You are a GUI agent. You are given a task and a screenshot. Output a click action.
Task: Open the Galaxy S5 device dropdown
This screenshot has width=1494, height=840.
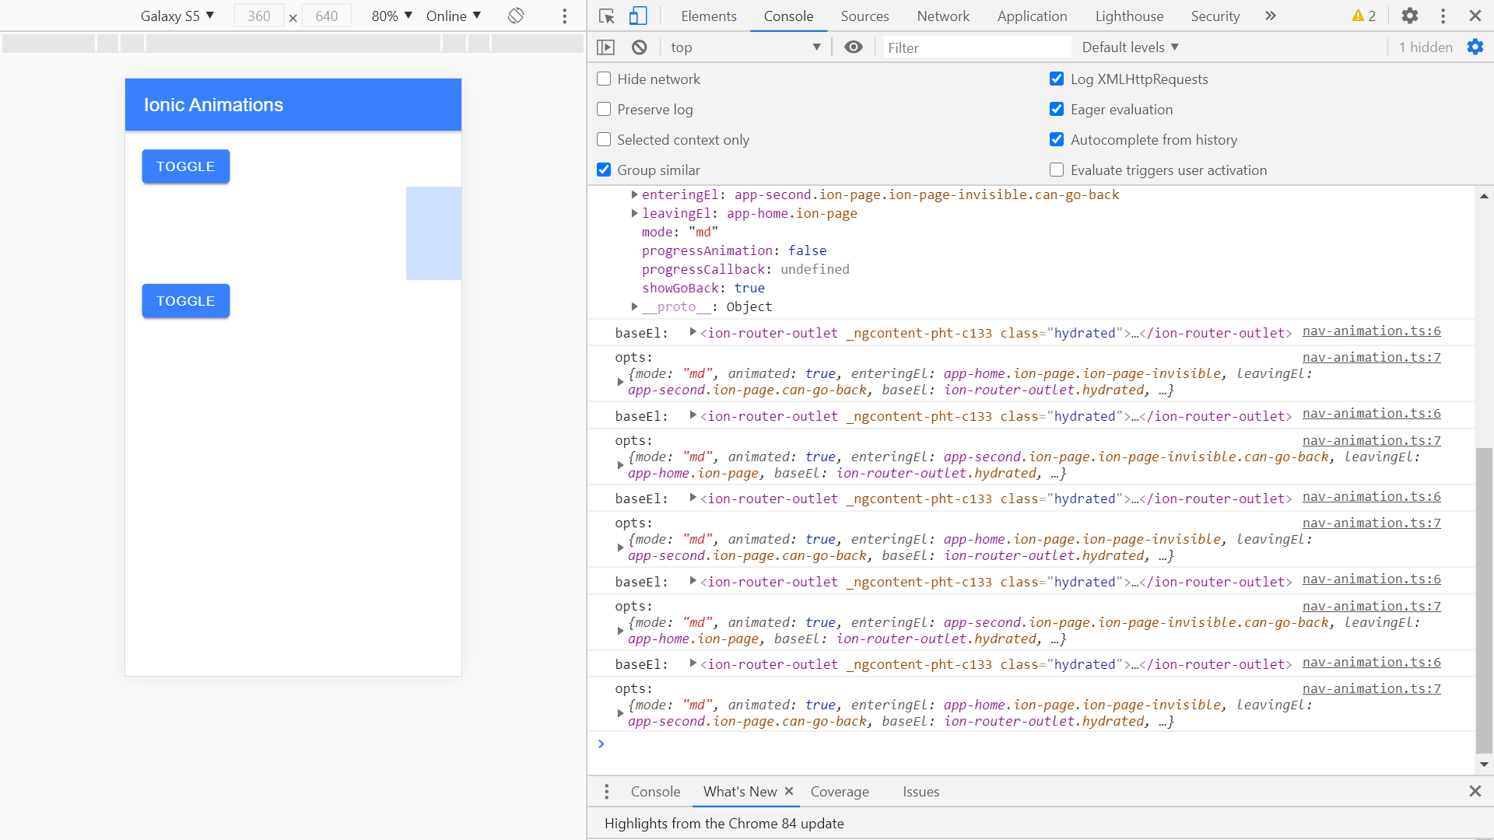[x=177, y=16]
